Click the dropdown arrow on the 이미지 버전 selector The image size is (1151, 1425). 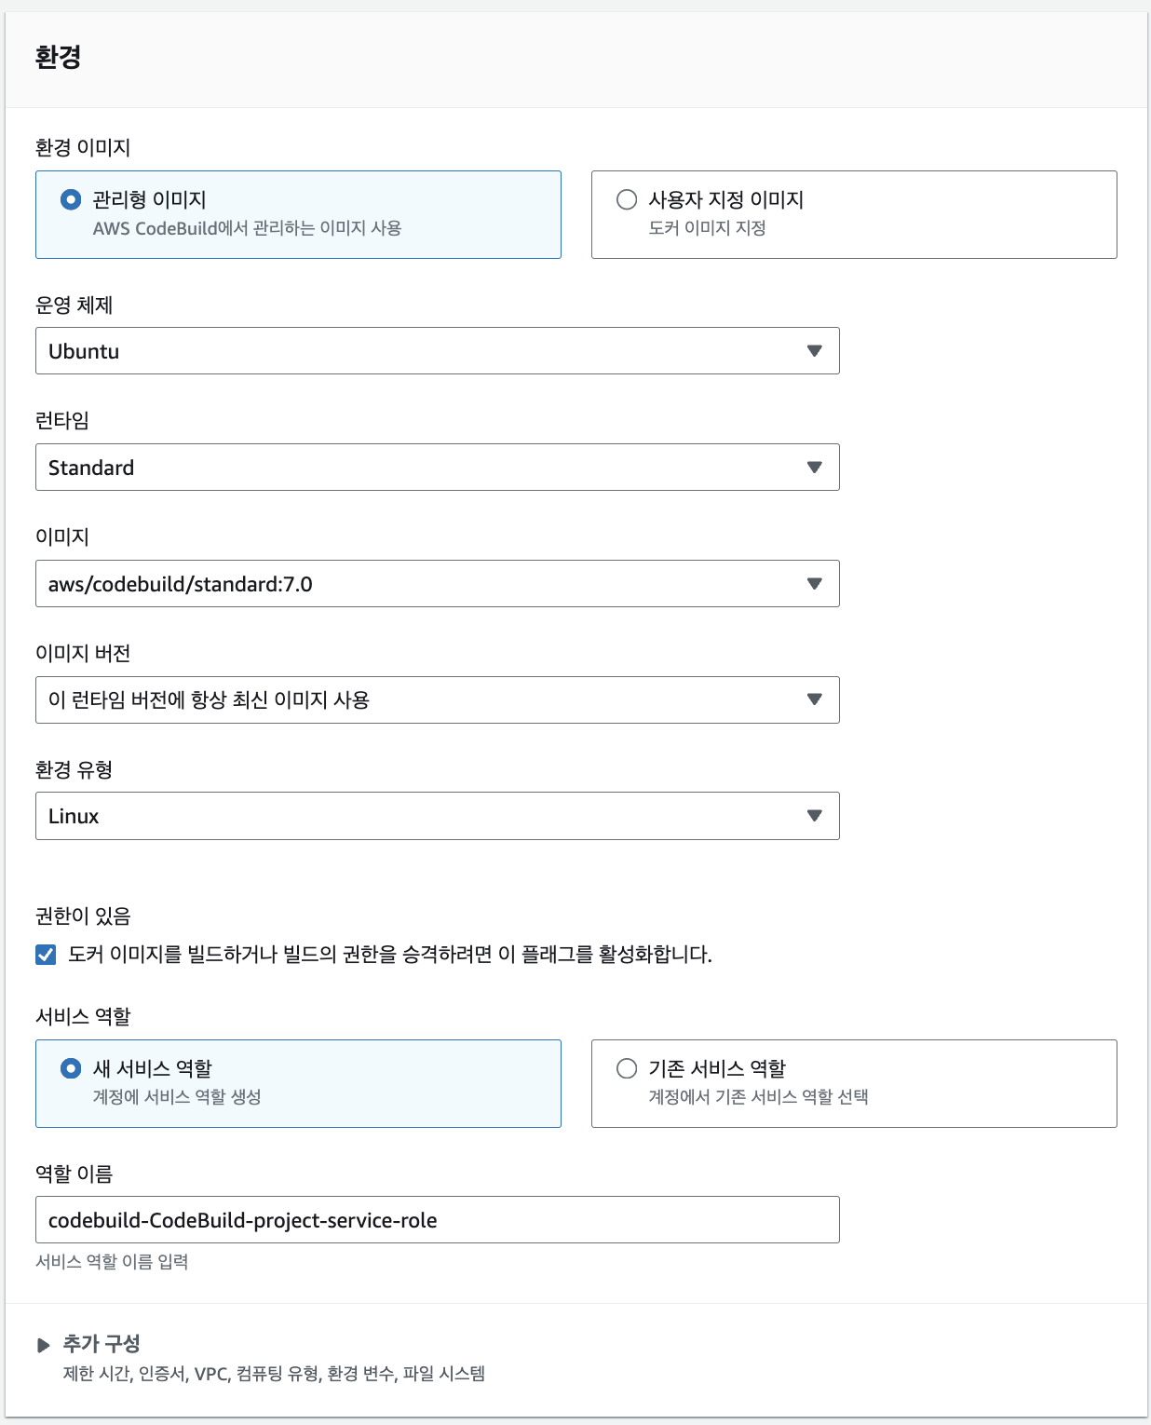click(816, 699)
